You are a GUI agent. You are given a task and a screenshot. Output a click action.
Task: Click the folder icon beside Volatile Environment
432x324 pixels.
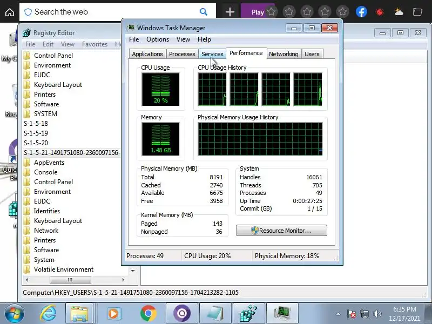pos(26,269)
